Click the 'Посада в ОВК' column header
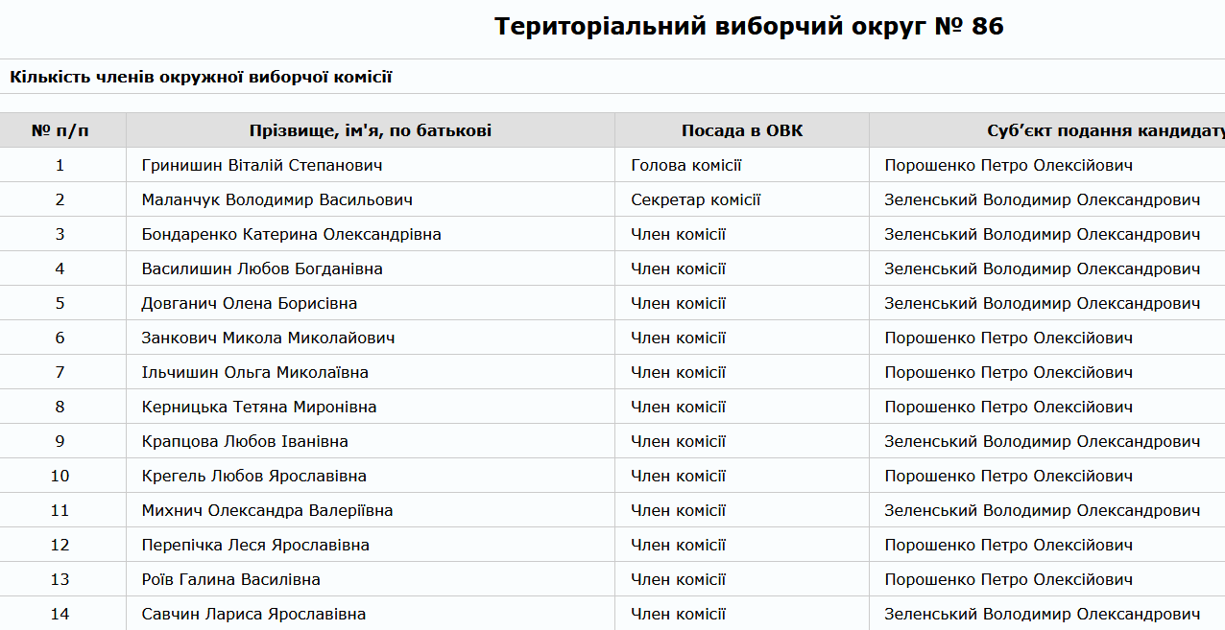The image size is (1225, 630). pyautogui.click(x=742, y=130)
